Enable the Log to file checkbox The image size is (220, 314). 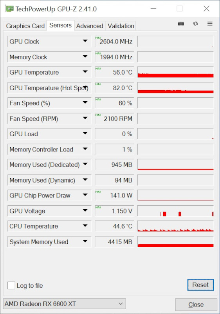click(x=11, y=285)
